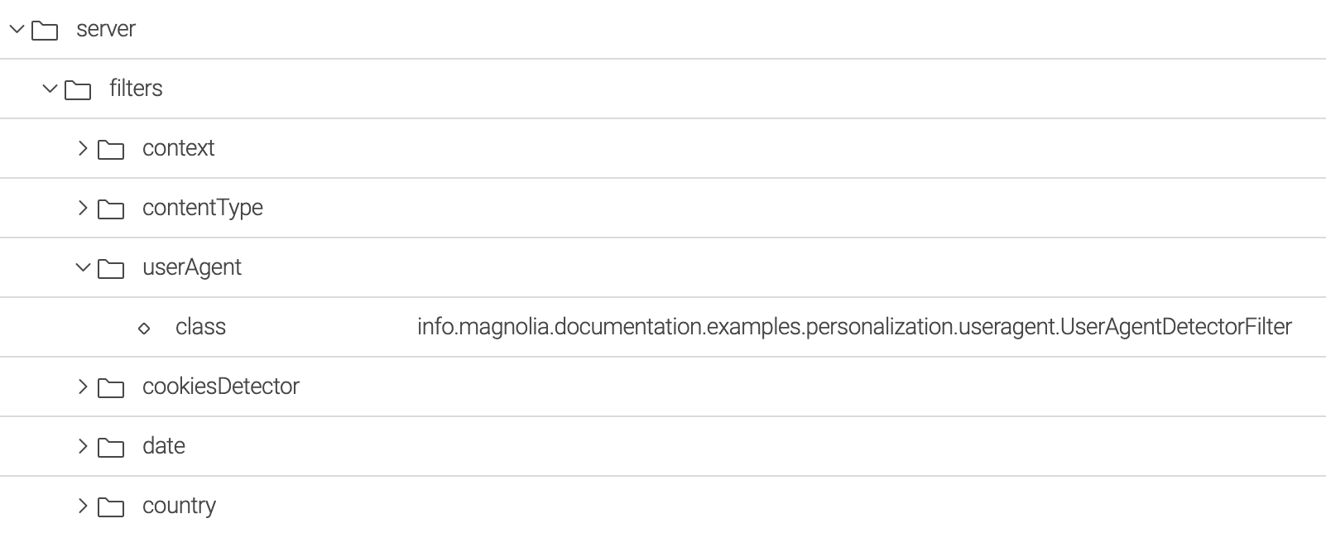Screen dimensions: 1326x533
Task: Select the class property name
Action: coord(200,327)
